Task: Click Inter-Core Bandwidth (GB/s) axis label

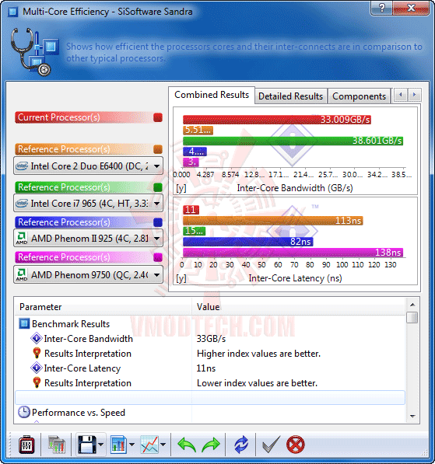Action: [295, 188]
